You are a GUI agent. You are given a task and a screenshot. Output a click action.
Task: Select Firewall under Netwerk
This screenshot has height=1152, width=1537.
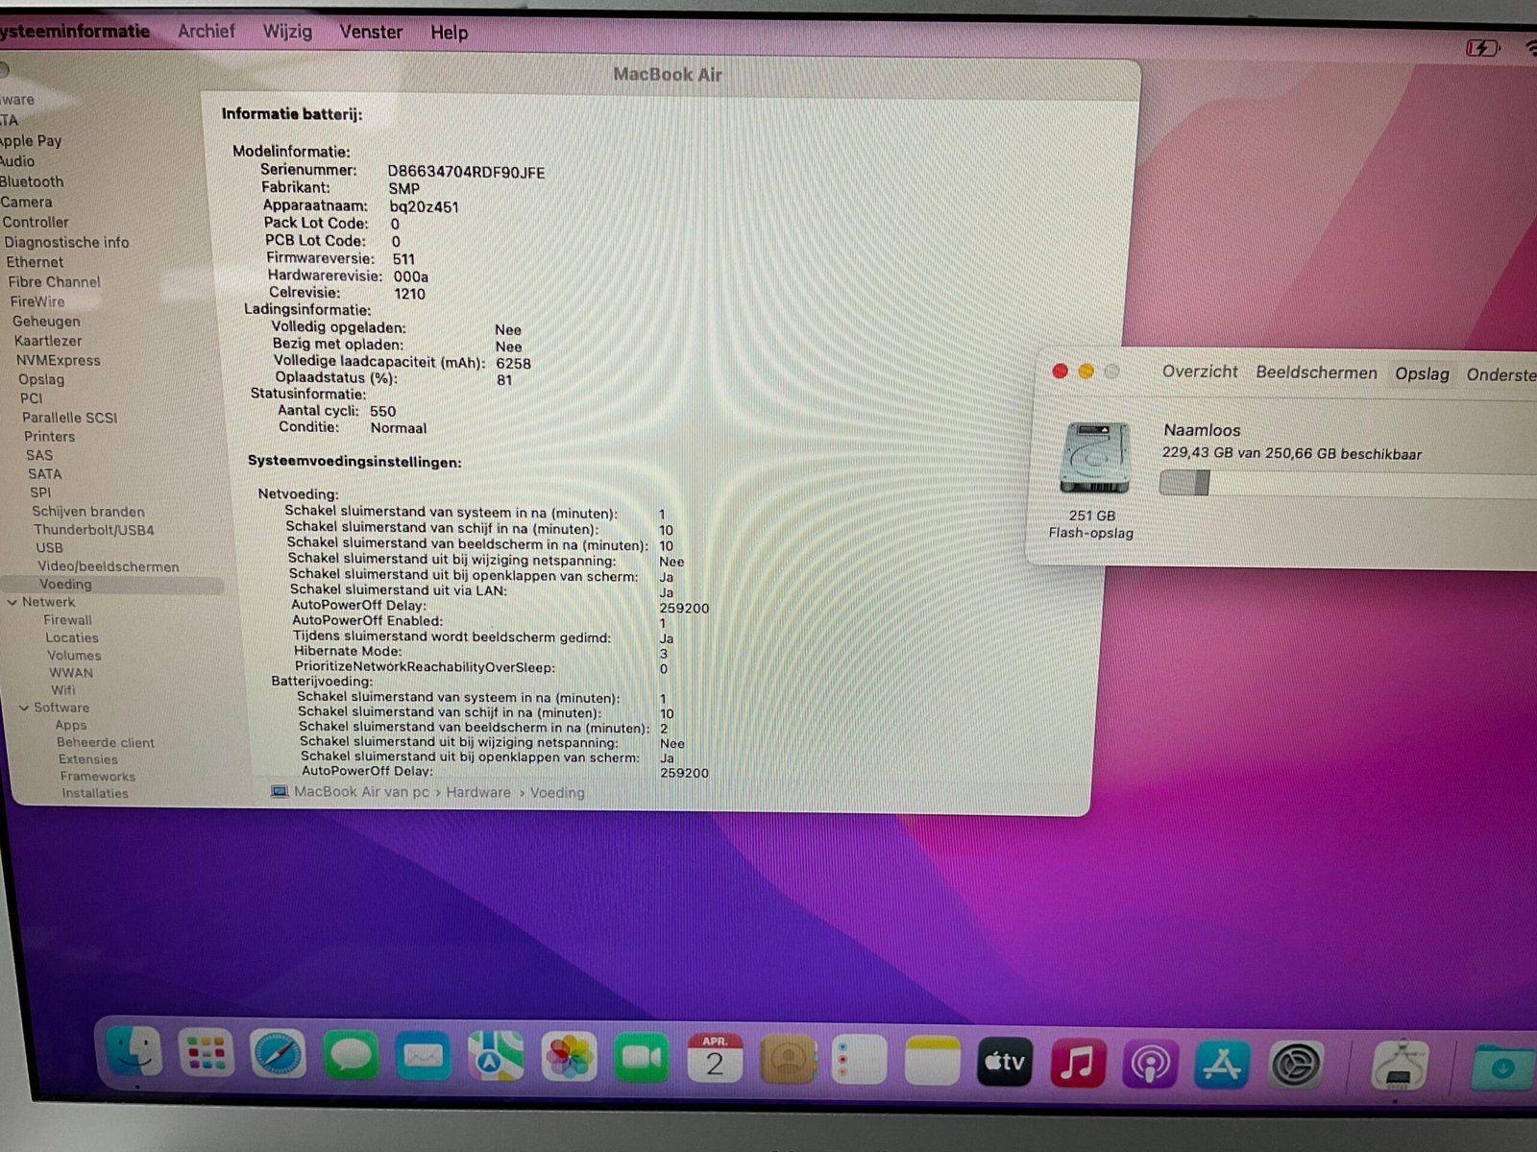coord(67,620)
